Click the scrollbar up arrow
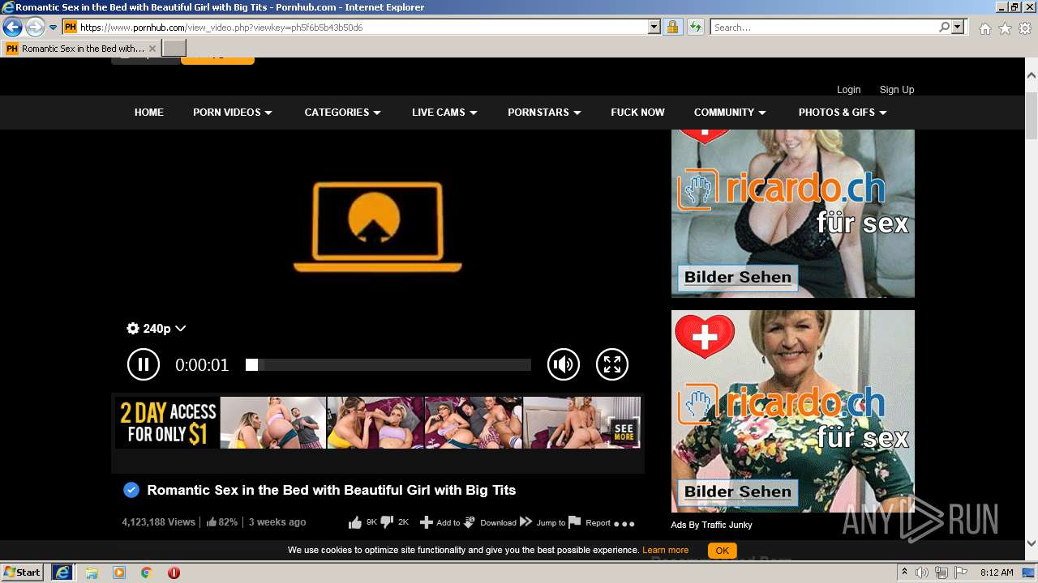 pos(1032,74)
